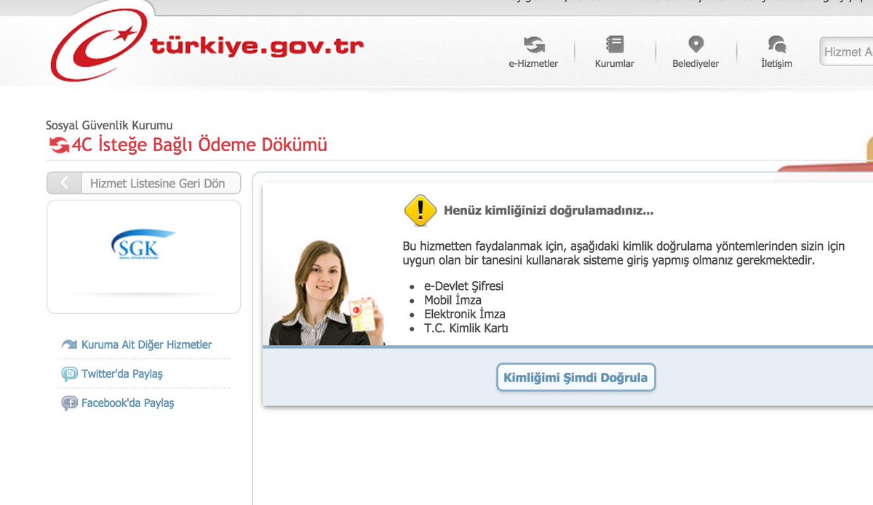This screenshot has height=505, width=873.
Task: Click the e-Hizmetler menu label
Action: (x=533, y=64)
